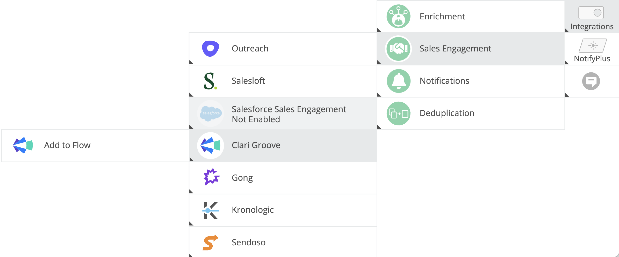Viewport: 619px width, 257px height.
Task: Toggle the Integrations switch
Action: [x=591, y=13]
